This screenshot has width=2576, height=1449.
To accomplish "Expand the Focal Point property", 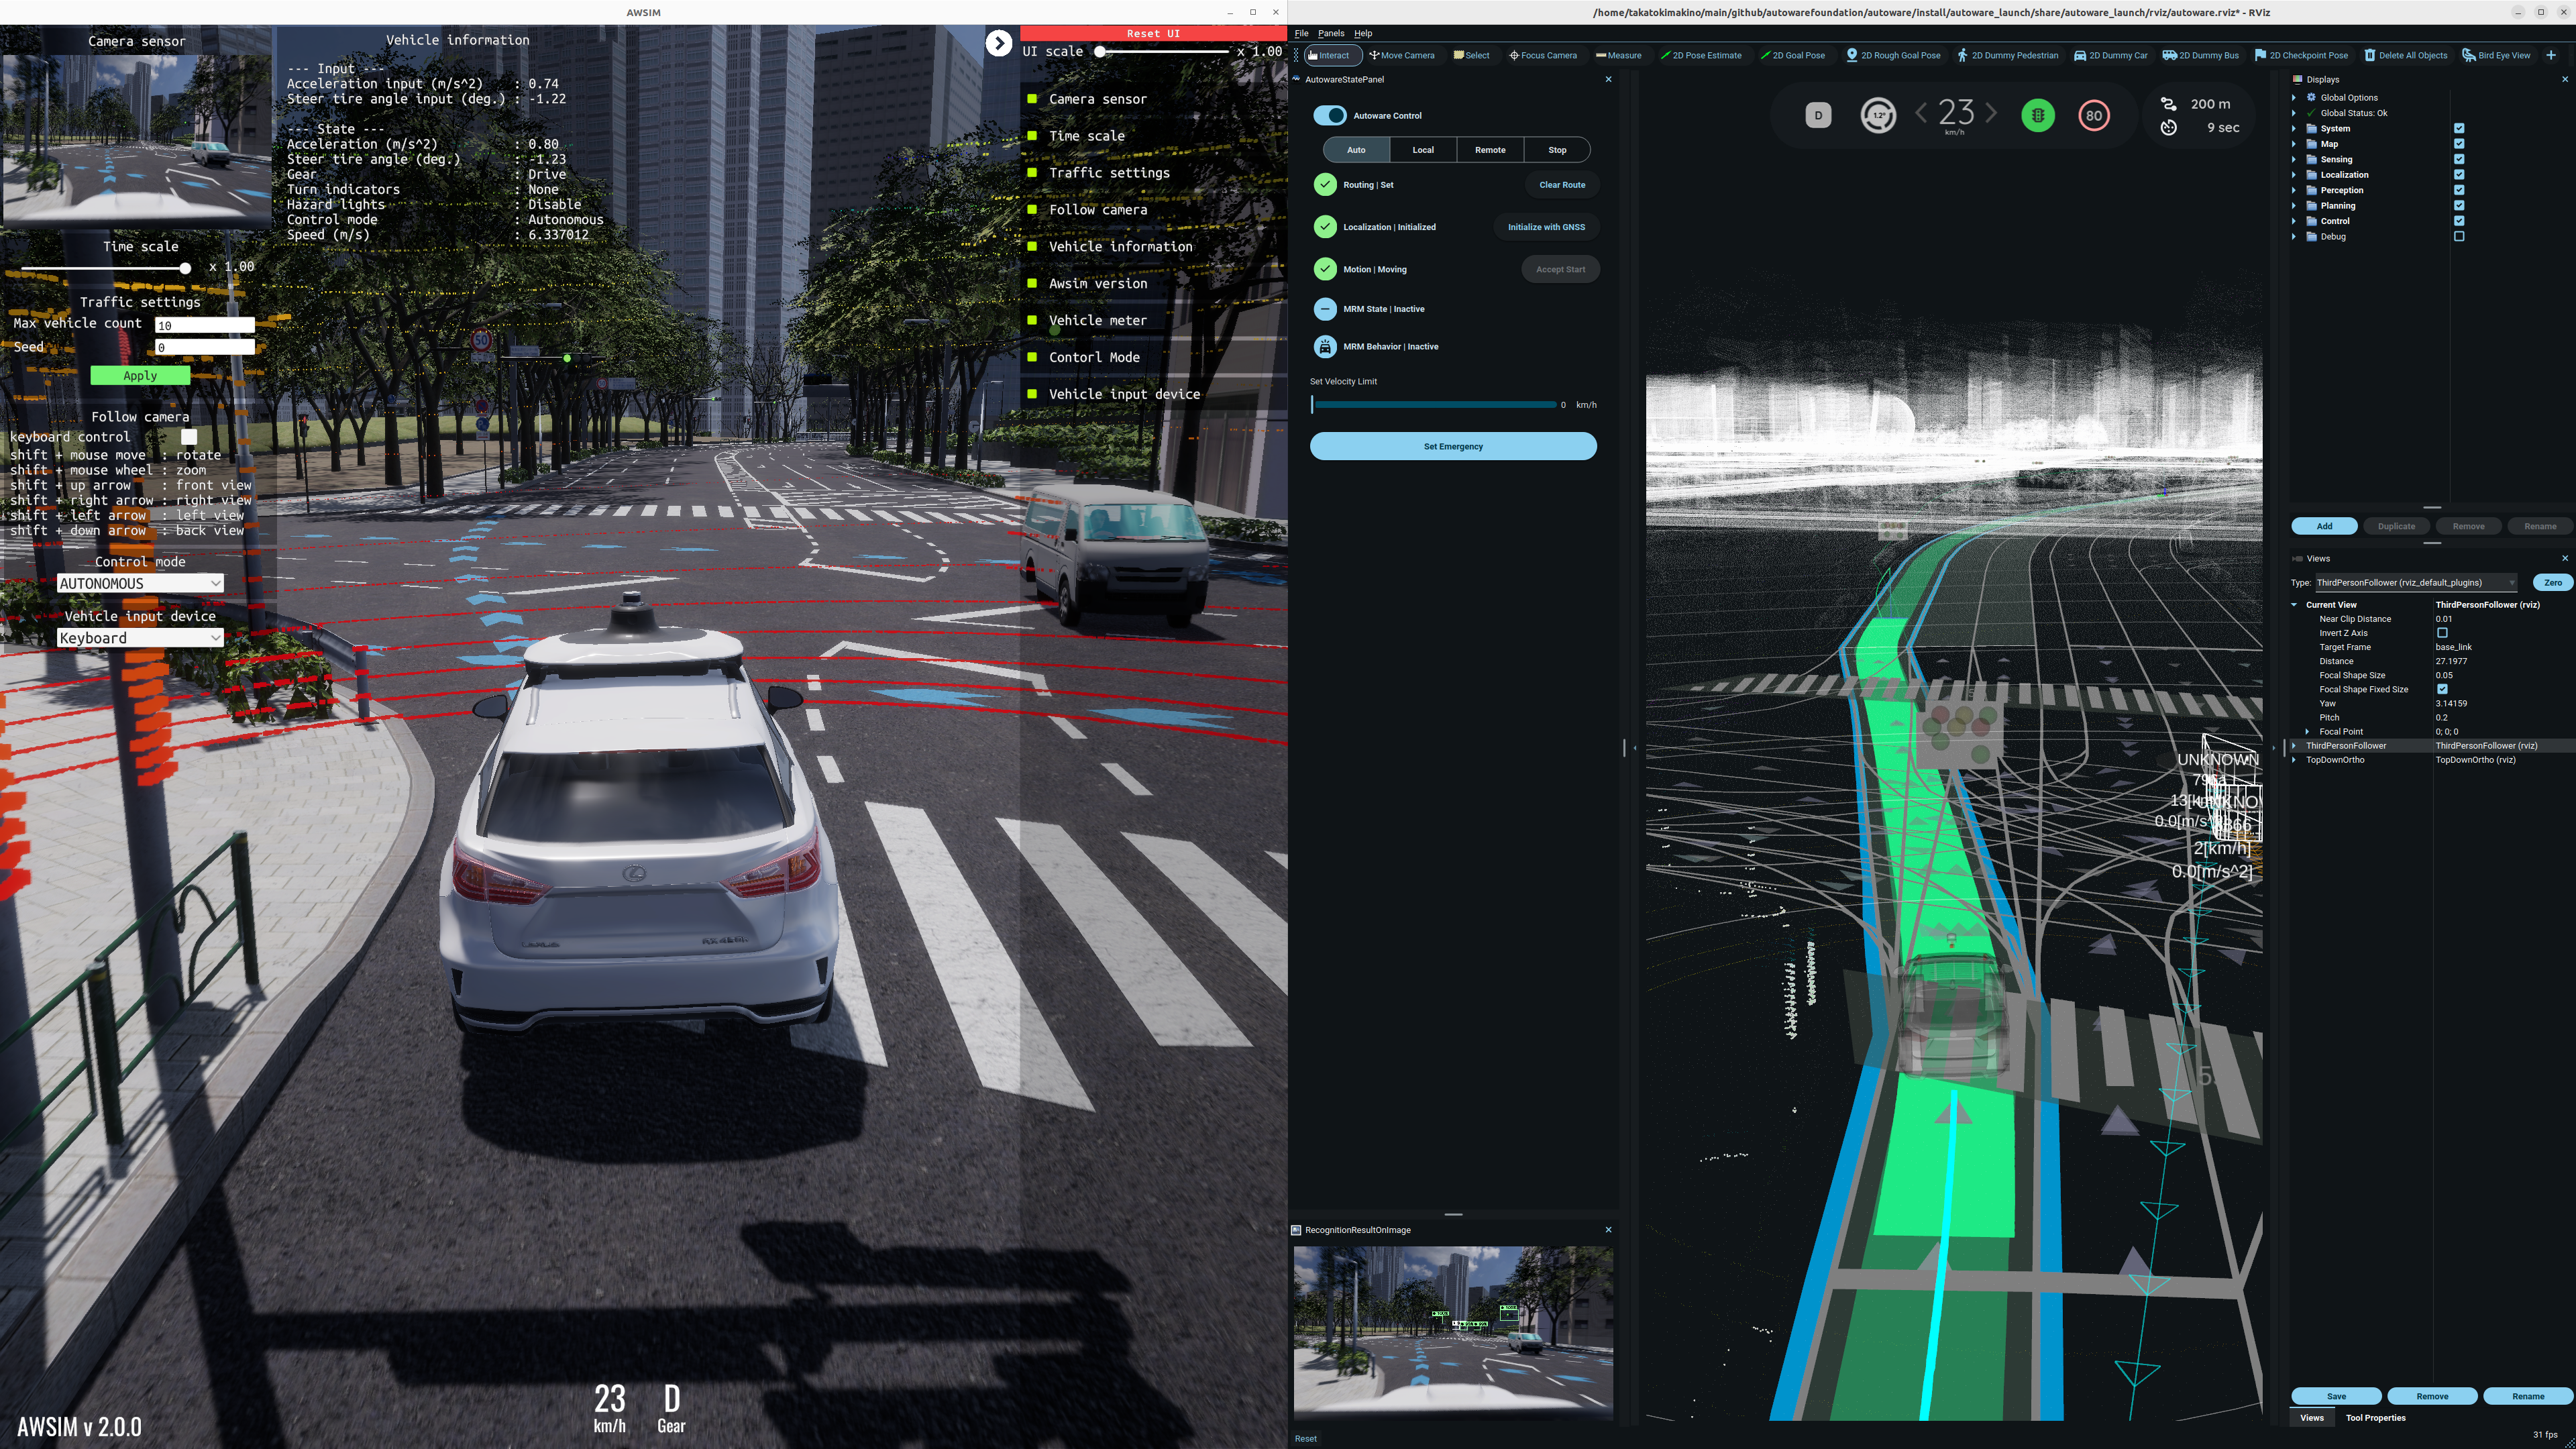I will tap(2308, 732).
